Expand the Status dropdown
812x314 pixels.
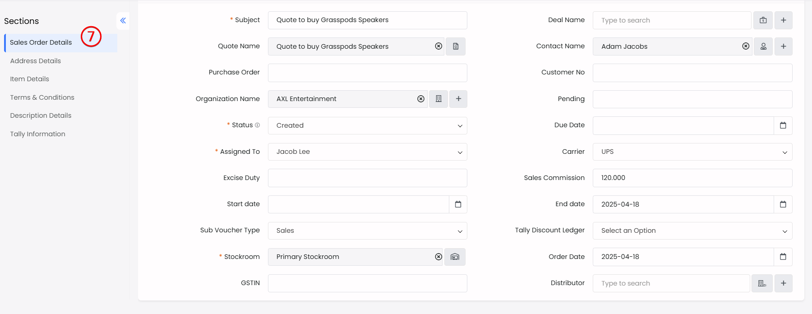pos(367,125)
